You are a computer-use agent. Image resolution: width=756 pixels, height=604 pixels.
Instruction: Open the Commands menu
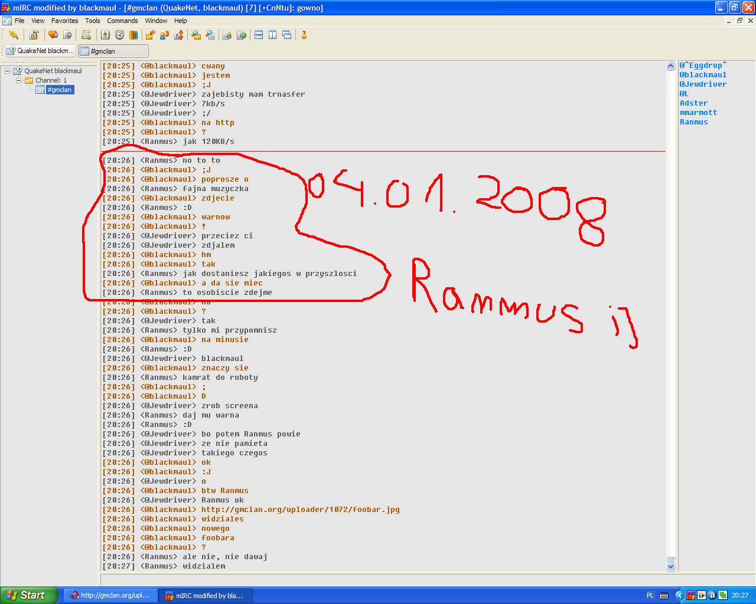coord(122,21)
